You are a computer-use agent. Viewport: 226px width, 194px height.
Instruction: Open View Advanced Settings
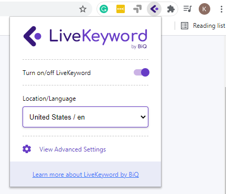click(x=72, y=149)
